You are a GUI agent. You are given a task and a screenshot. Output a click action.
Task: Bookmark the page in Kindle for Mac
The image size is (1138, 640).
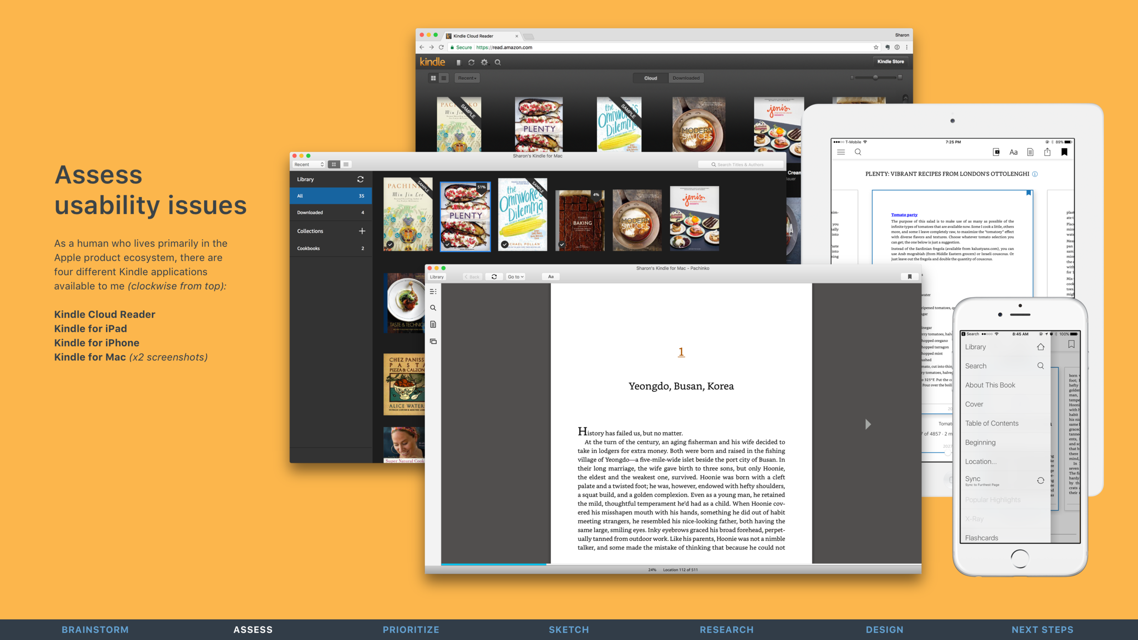coord(909,277)
